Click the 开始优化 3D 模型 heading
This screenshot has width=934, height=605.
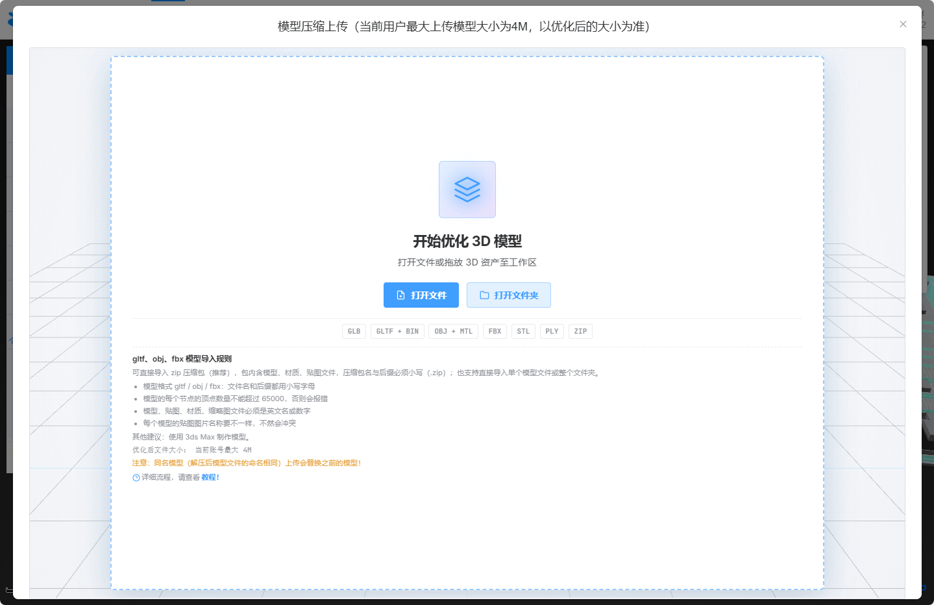(467, 241)
